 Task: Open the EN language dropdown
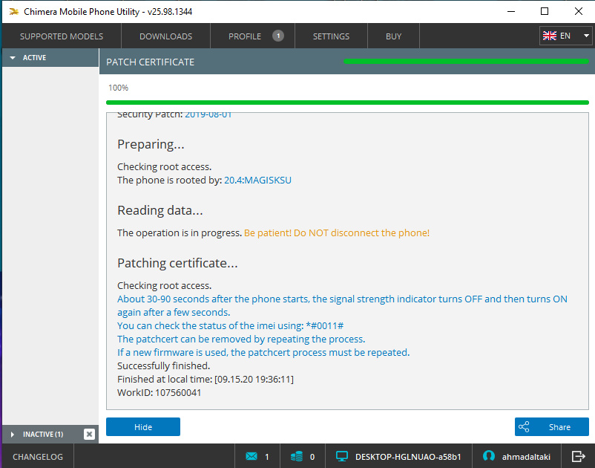(x=566, y=36)
